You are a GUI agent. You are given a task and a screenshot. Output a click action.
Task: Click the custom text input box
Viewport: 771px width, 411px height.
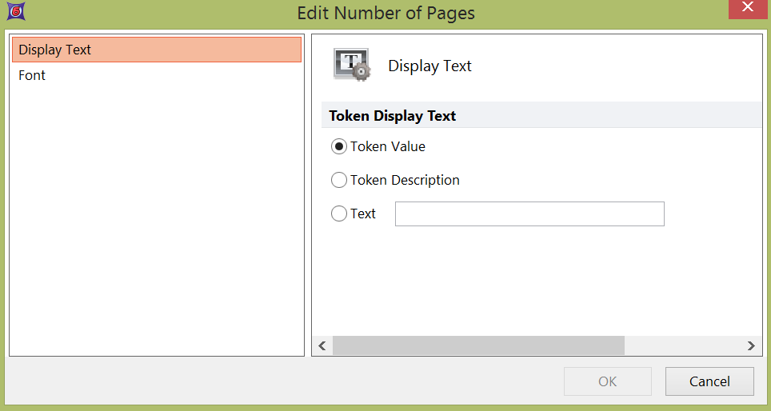[x=529, y=214]
